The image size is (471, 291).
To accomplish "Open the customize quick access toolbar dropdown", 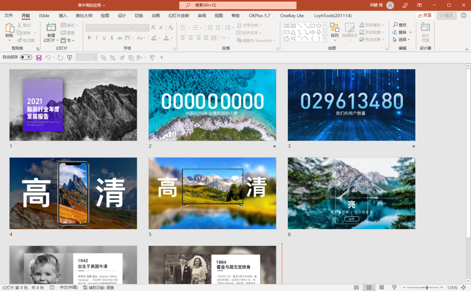I will pos(162,57).
